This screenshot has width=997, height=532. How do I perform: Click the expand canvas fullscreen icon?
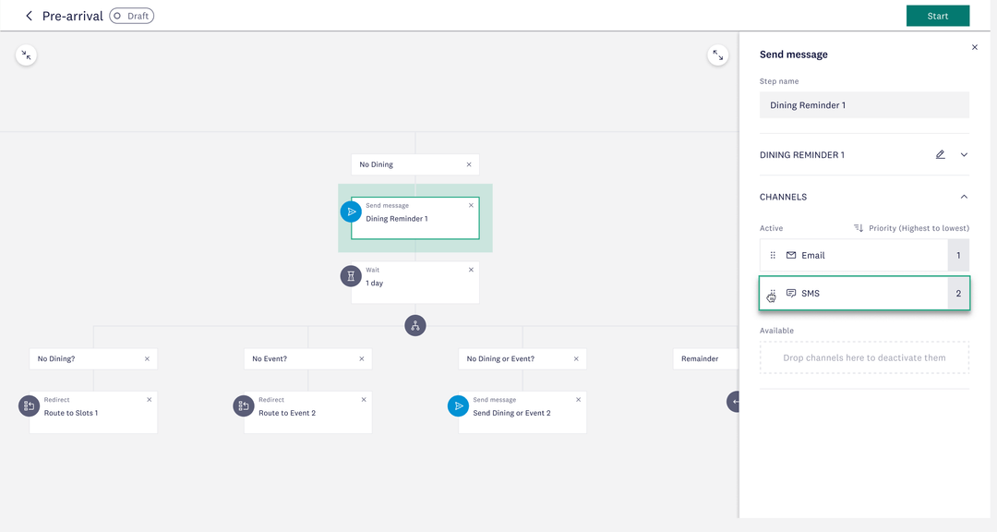717,55
